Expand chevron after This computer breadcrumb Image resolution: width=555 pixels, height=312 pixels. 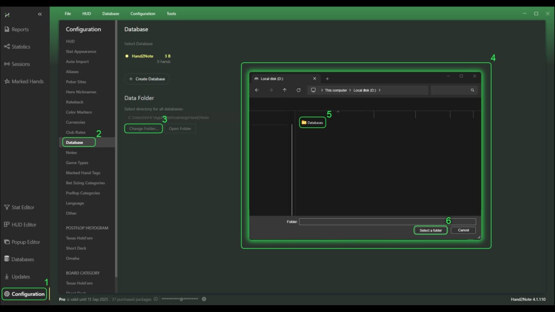point(350,90)
